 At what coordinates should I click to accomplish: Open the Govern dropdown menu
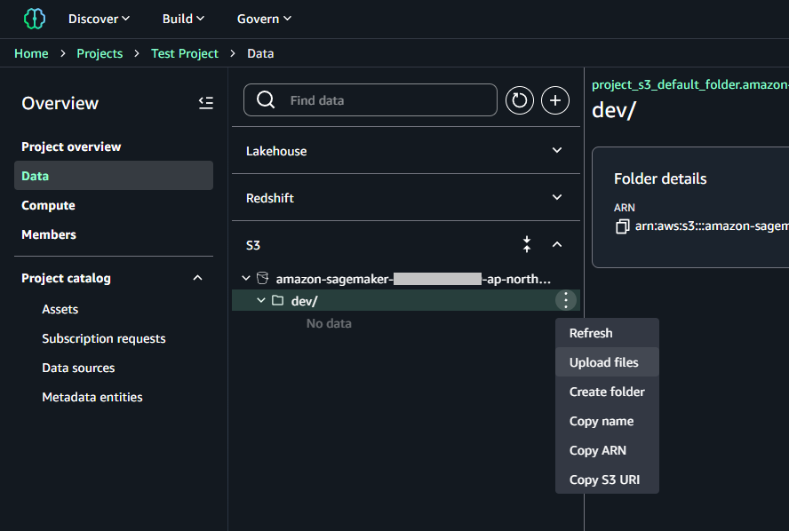pos(264,19)
